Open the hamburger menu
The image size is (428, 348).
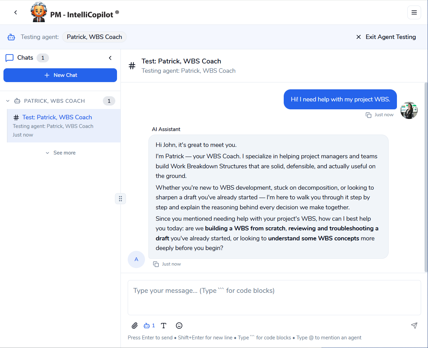(414, 12)
